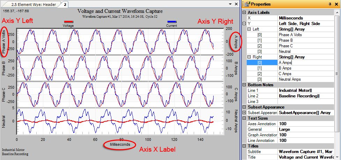341x160 pixels.
Task: Click the red Voltage legend swatch
Action: point(69,22)
